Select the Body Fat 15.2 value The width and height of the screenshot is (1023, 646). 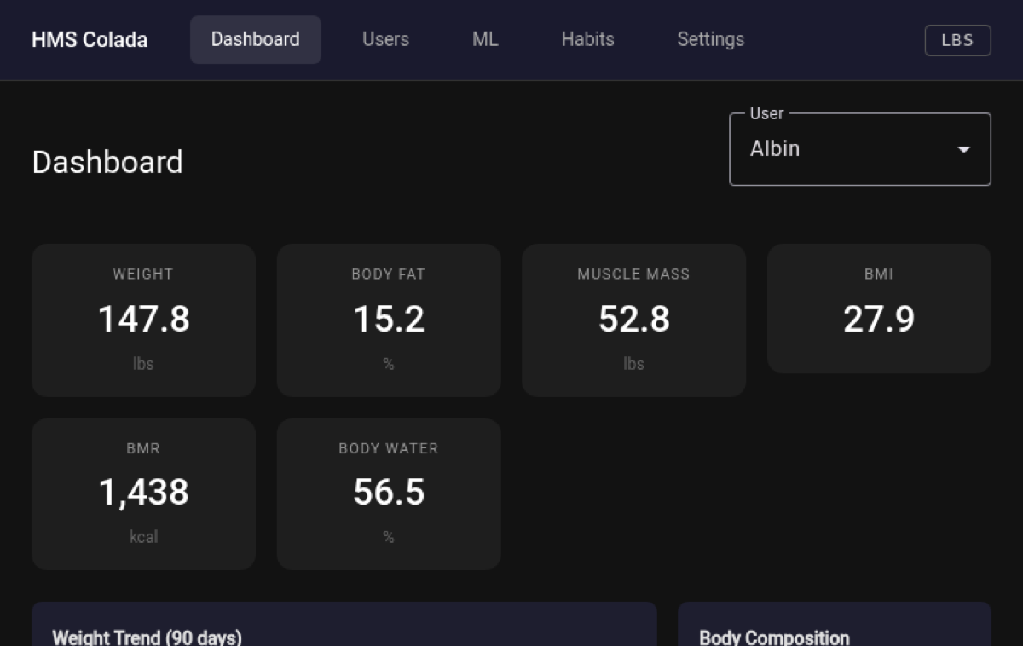point(389,320)
